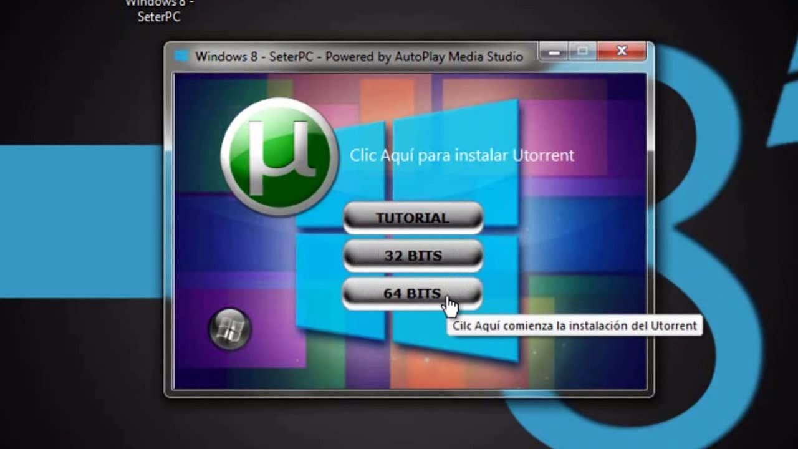The width and height of the screenshot is (798, 449).
Task: Close the Windows 8 - SeterPC window
Action: click(x=622, y=52)
